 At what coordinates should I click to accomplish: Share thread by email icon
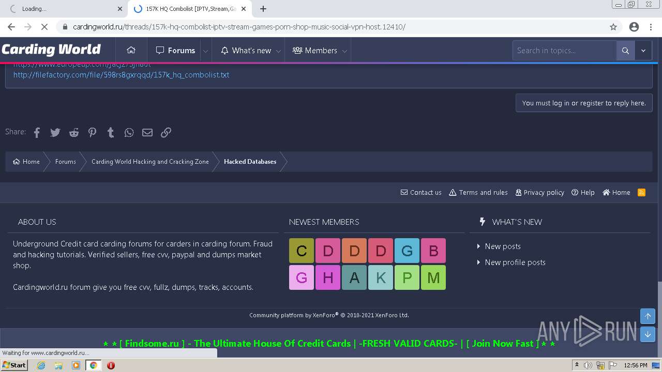point(147,132)
